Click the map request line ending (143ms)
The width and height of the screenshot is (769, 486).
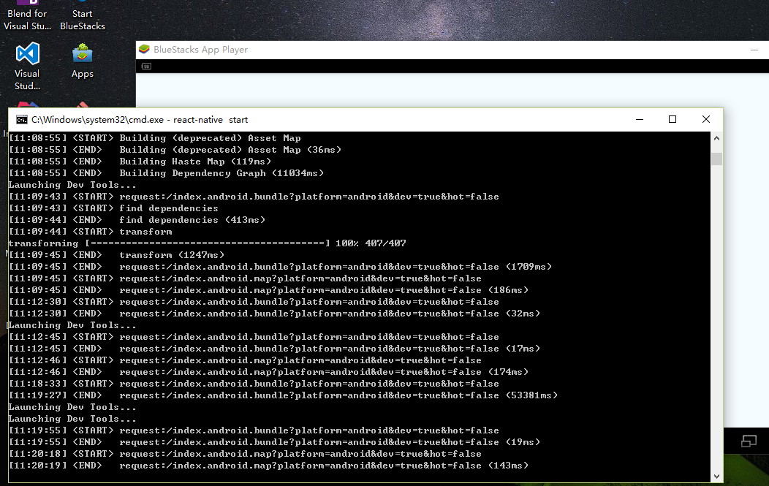[269, 466]
